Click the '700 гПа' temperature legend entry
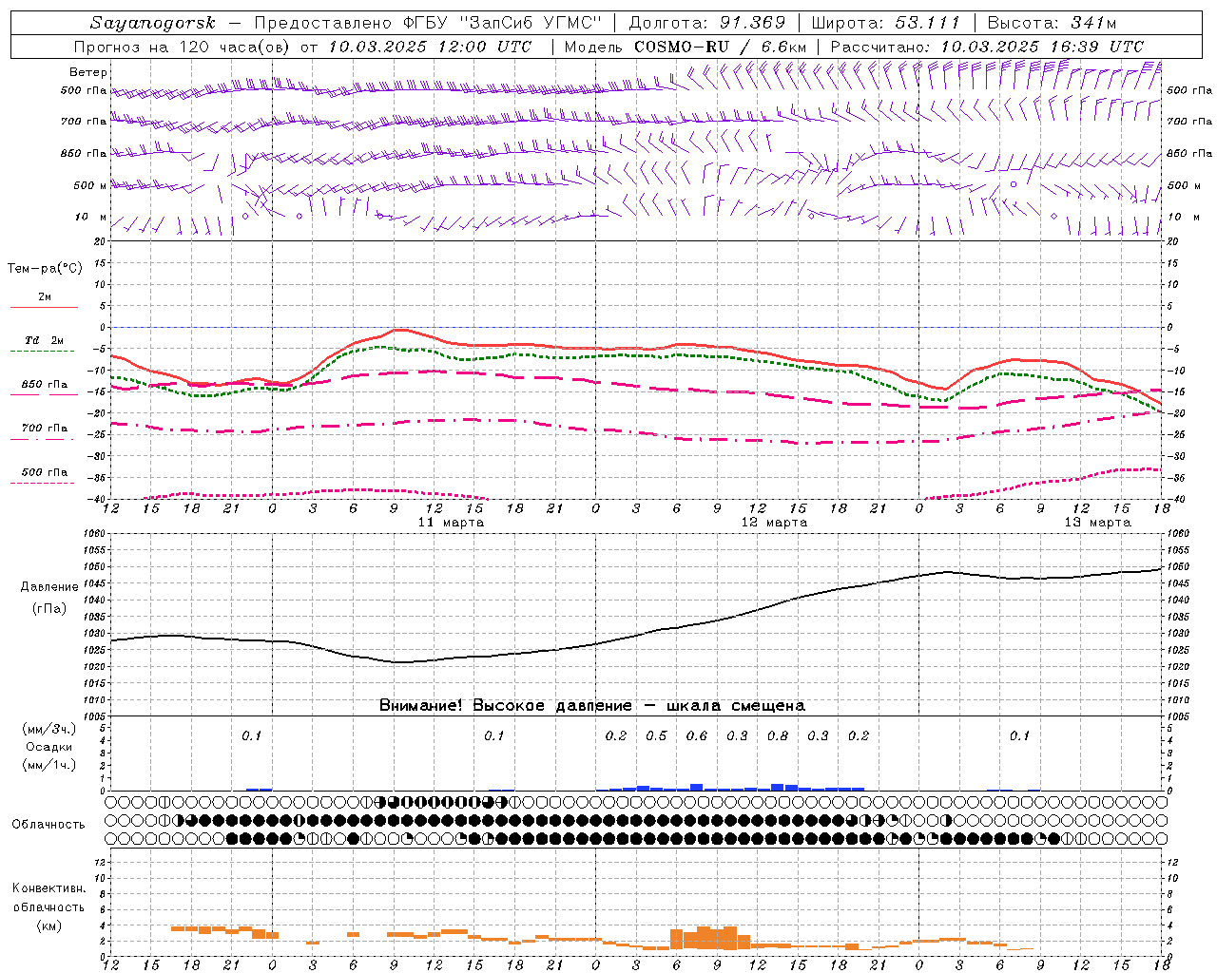Image resolution: width=1217 pixels, height=973 pixels. (x=45, y=429)
